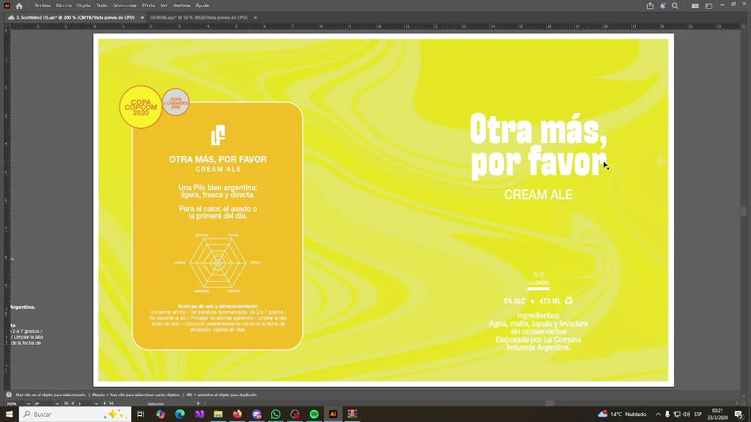
Task: Select the hexagonal radar chart graphic
Action: click(x=218, y=263)
